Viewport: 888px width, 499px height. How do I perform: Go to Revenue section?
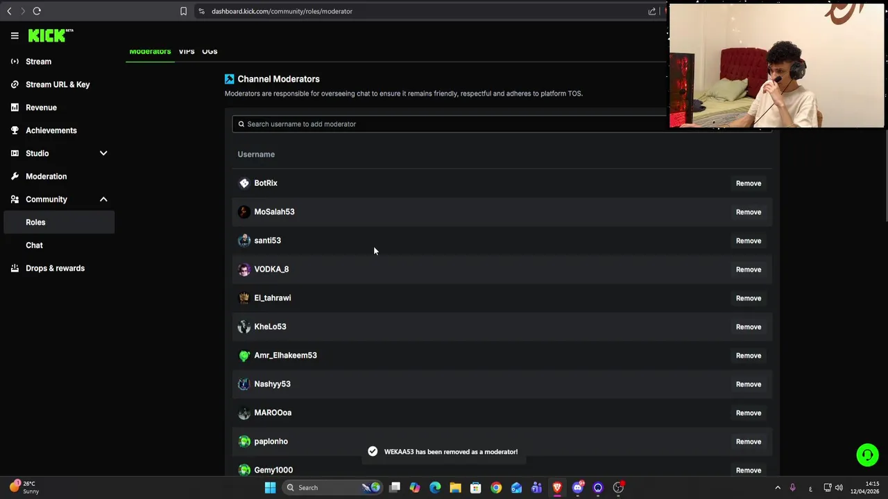click(41, 107)
